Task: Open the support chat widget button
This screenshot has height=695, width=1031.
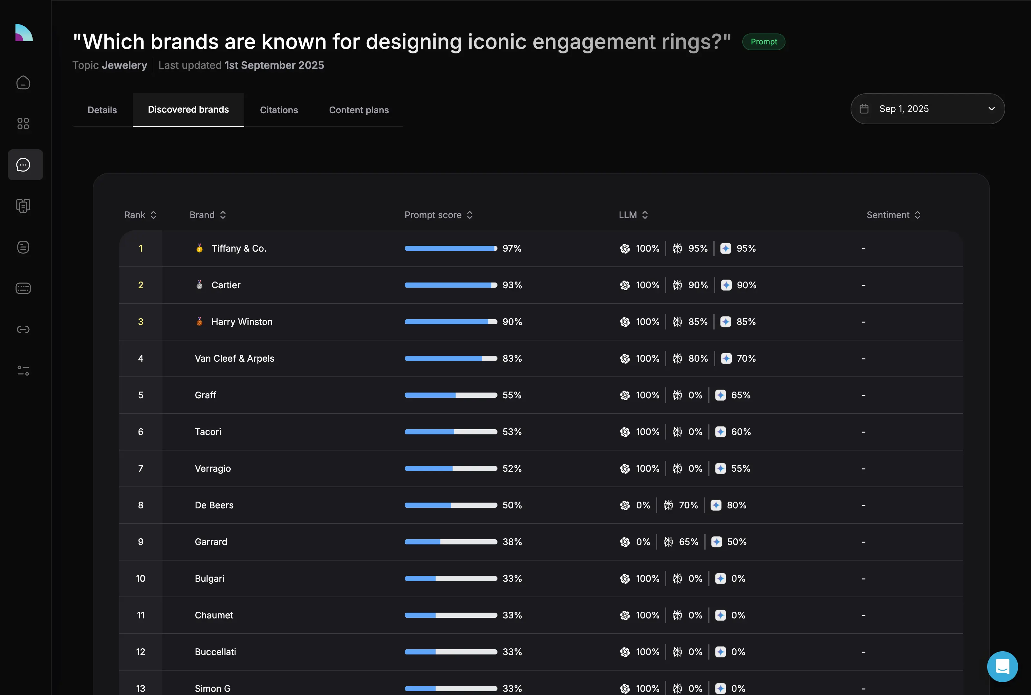Action: (1002, 667)
